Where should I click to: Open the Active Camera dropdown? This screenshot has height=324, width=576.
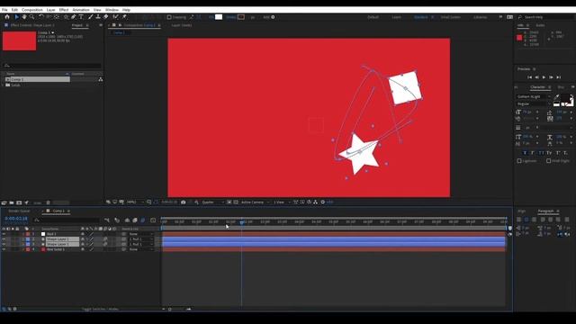255,202
